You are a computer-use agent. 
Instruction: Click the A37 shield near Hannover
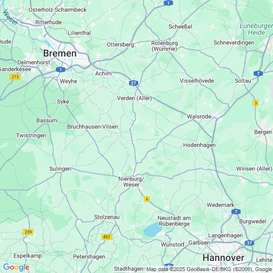pyautogui.click(x=249, y=243)
